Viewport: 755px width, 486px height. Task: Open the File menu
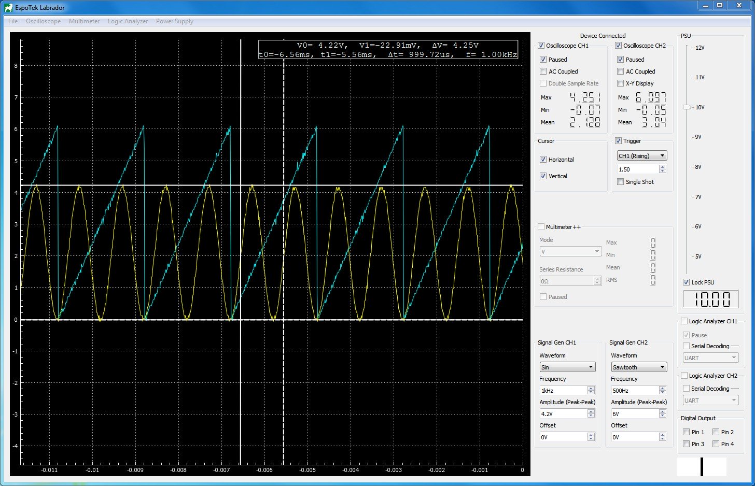click(12, 21)
